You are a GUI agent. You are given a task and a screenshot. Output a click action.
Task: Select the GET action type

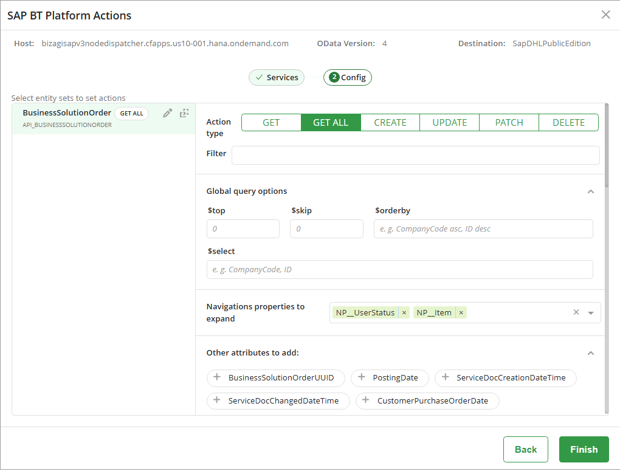(271, 123)
